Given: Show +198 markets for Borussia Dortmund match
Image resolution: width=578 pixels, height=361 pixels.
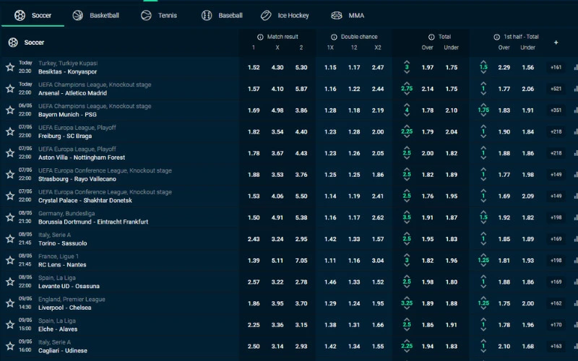Looking at the screenshot, I should pos(556,218).
